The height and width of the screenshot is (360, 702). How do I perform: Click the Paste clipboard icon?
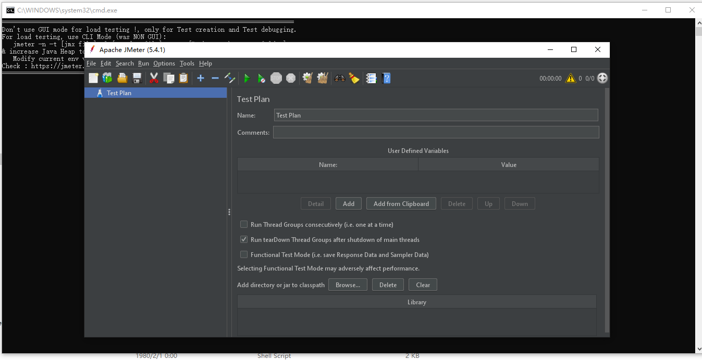pos(183,78)
